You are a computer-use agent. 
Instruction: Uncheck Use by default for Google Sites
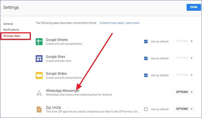point(146,59)
